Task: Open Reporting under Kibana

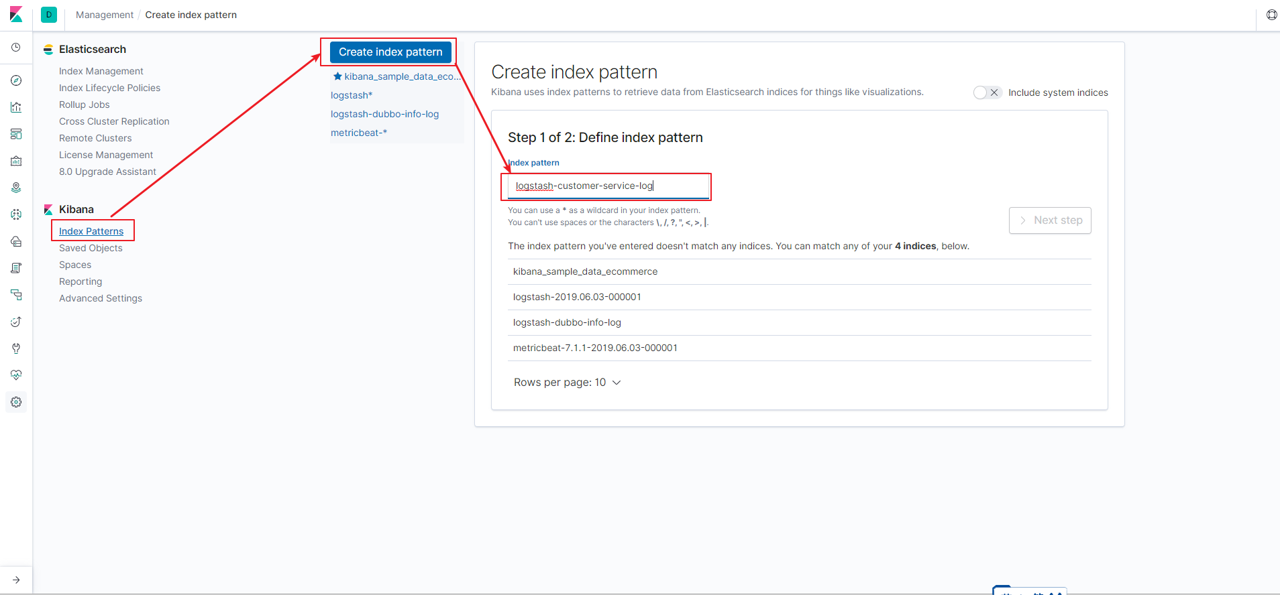Action: (x=81, y=281)
